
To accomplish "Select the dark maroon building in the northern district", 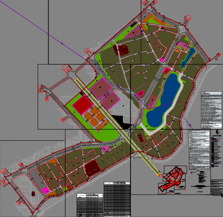I will [124, 50].
